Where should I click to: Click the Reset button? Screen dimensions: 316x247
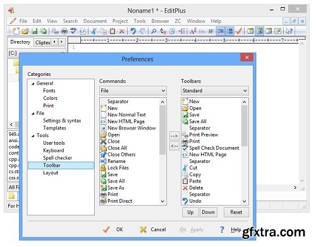[x=236, y=212]
